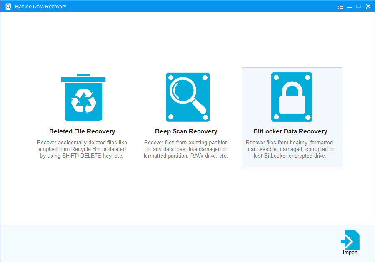375x262 pixels.
Task: Maximize the Hasleo Data Recovery window
Action: (x=359, y=7)
